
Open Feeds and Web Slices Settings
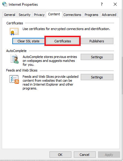point(97,77)
